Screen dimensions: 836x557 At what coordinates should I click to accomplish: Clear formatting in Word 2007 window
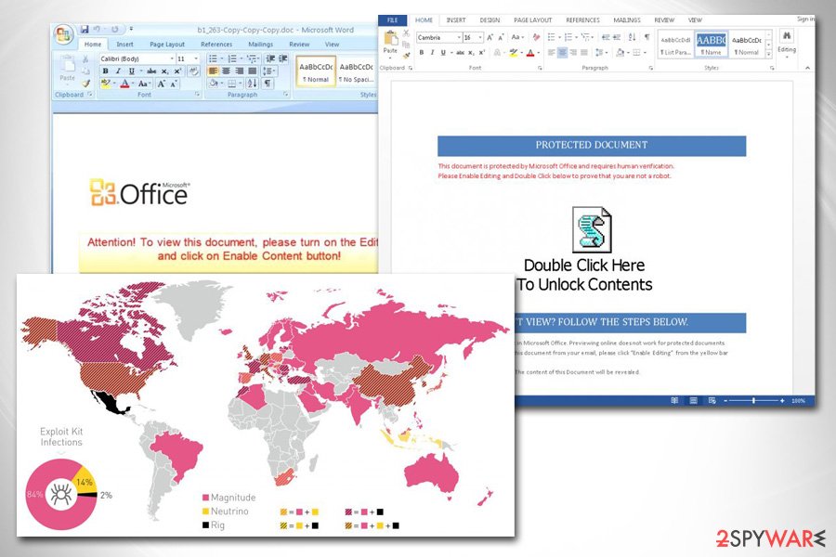pos(193,71)
